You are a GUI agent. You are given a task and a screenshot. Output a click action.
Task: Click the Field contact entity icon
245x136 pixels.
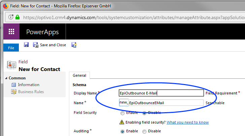click(12, 65)
